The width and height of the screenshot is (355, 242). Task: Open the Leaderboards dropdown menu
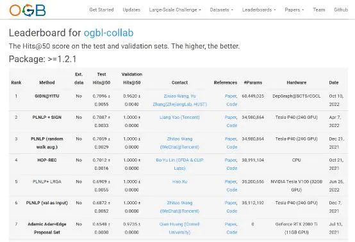coord(259,10)
